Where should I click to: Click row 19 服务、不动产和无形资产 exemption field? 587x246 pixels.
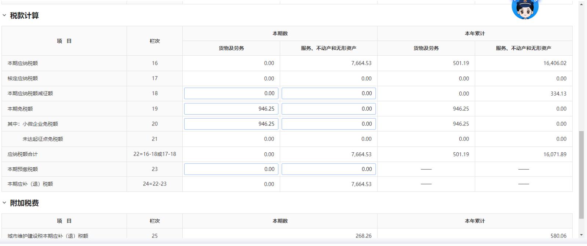[x=328, y=109]
